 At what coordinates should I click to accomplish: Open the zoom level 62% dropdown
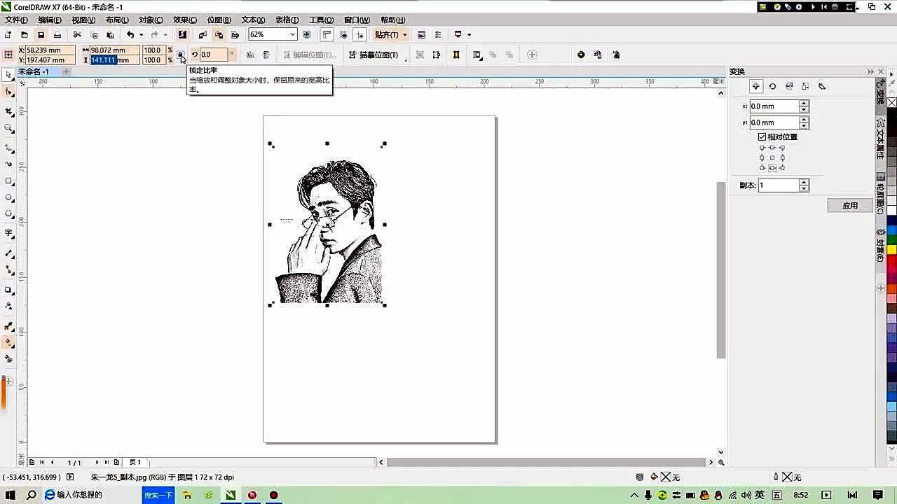coord(292,34)
